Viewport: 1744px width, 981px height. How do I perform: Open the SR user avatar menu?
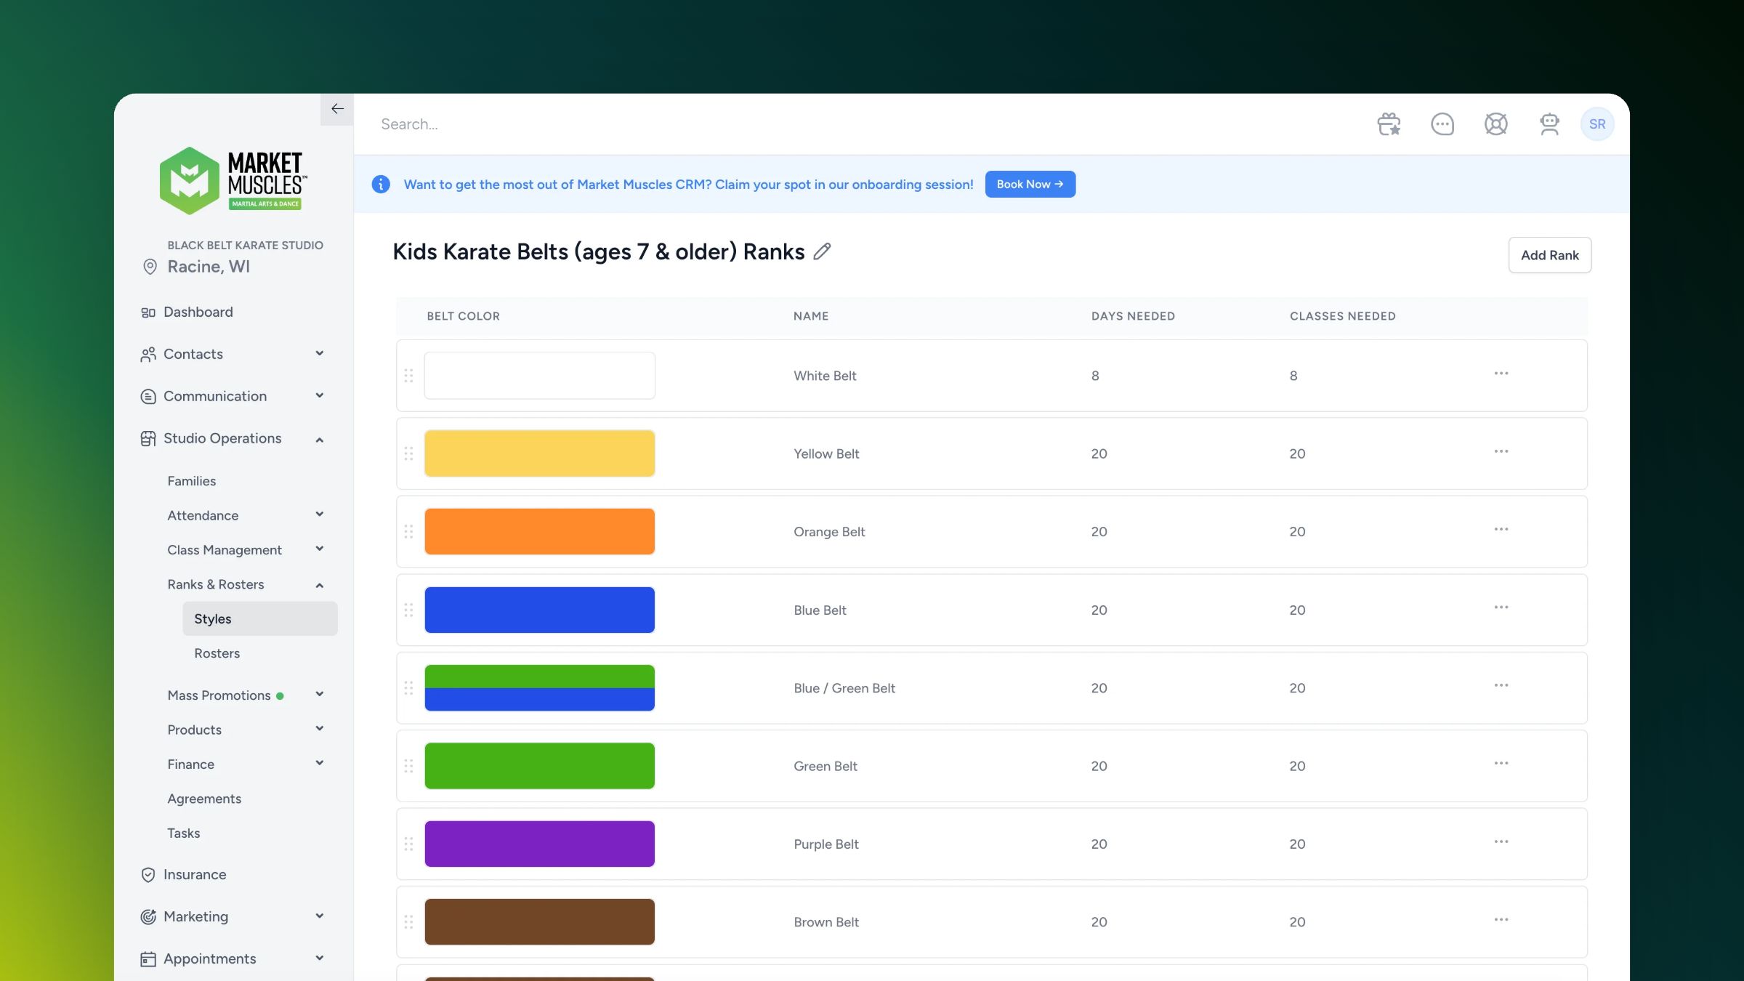(x=1596, y=124)
